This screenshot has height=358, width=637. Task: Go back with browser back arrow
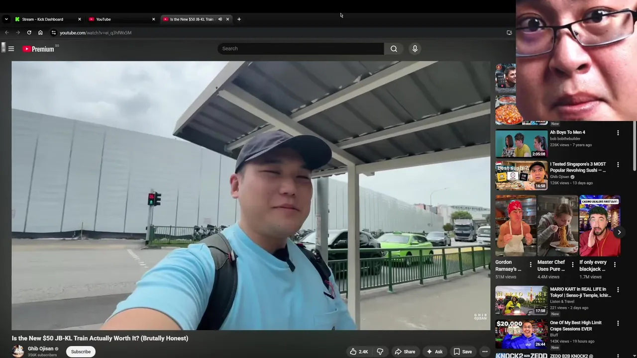(7, 33)
